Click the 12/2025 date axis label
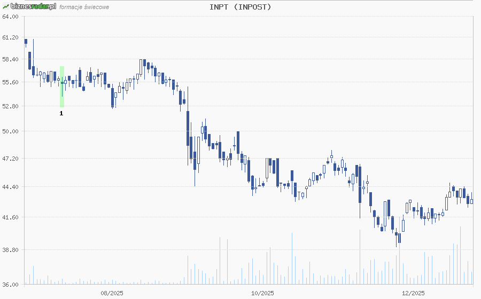Viewport: 481px width, 299px height. pos(413,293)
